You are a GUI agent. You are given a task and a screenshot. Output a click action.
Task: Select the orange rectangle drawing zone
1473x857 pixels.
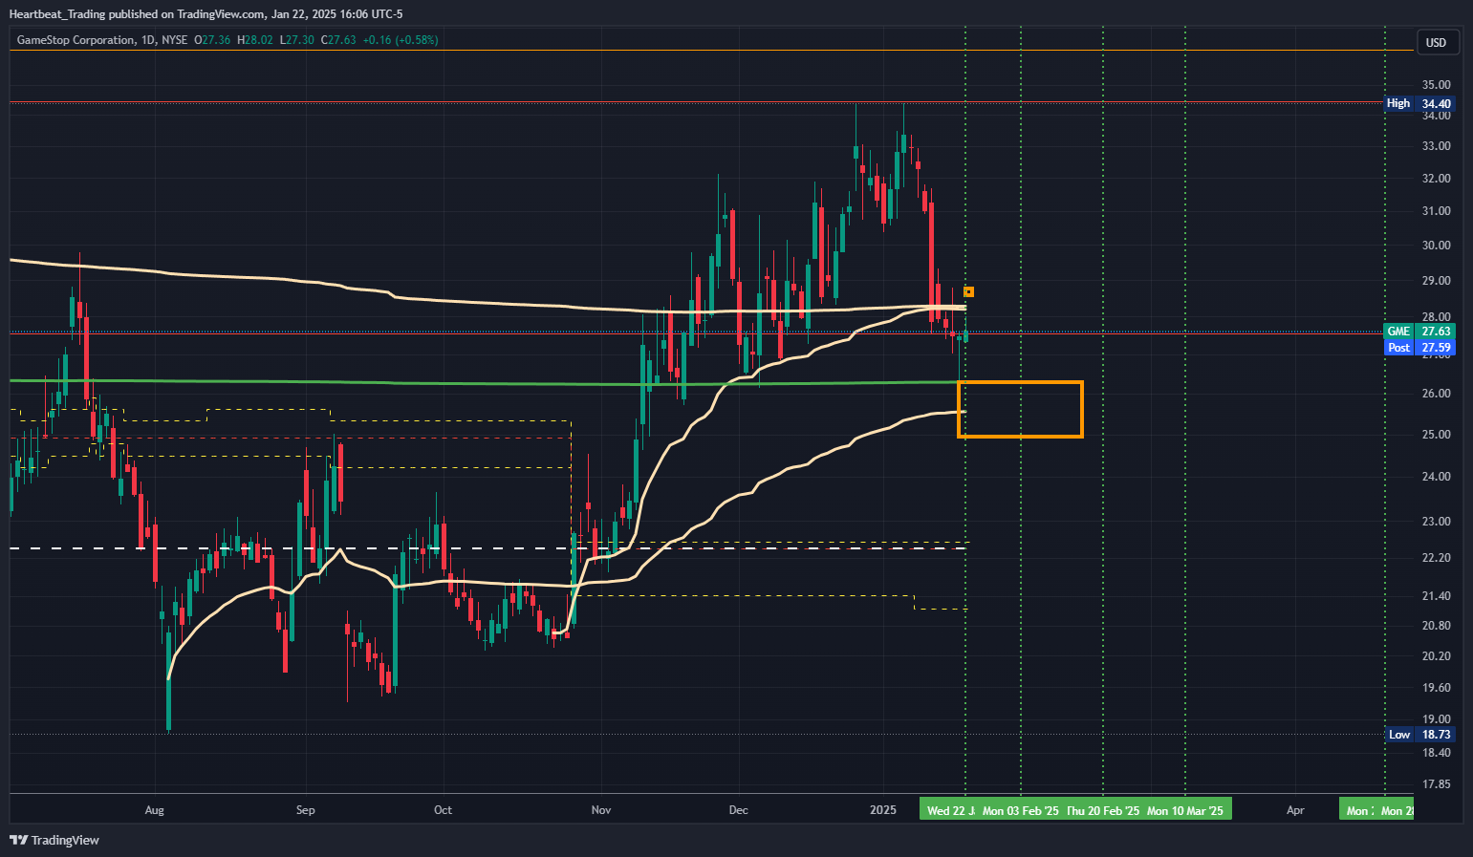pyautogui.click(x=1020, y=410)
